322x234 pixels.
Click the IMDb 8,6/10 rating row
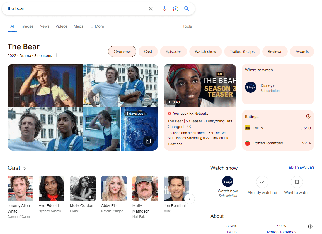coord(278,128)
